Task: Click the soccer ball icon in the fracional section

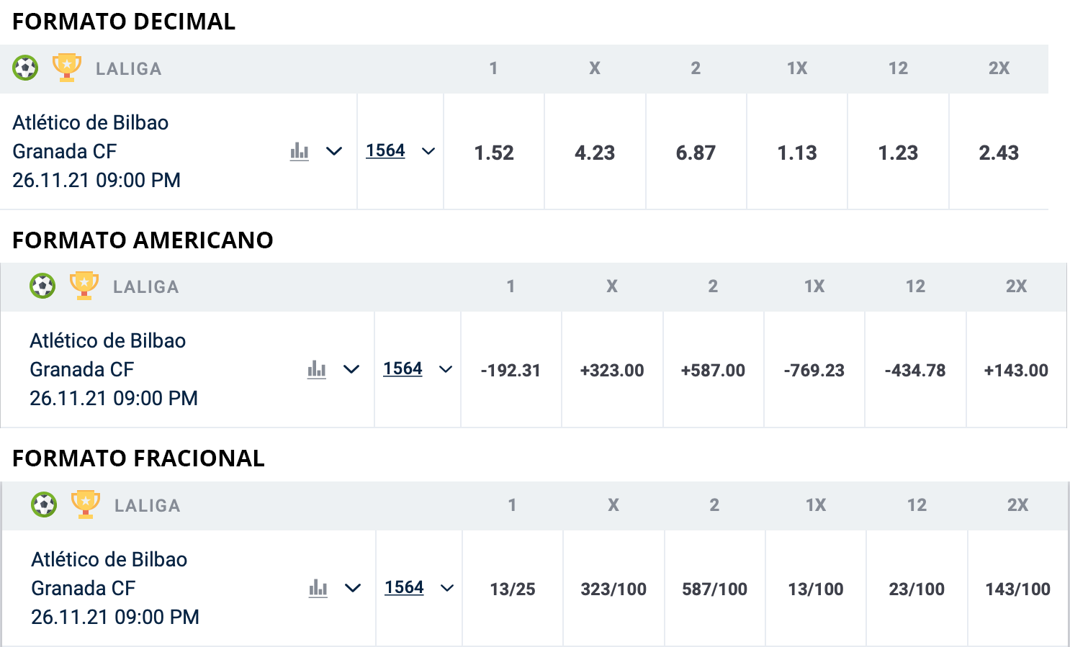Action: [x=44, y=505]
